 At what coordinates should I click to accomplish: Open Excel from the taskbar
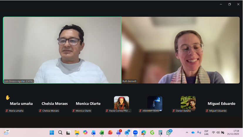pos(102,133)
